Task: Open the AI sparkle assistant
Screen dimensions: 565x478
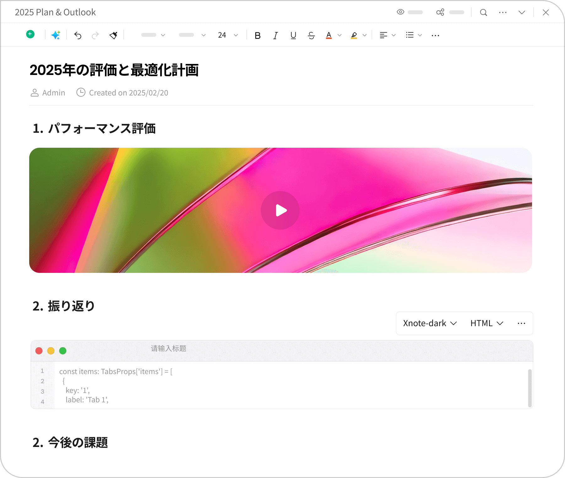Action: pos(56,35)
